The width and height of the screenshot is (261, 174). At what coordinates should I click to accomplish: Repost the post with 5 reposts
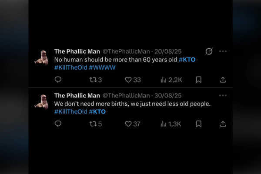pyautogui.click(x=95, y=124)
